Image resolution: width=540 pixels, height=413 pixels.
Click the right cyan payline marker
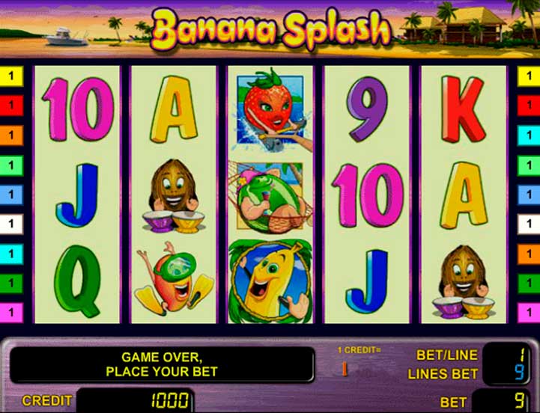[x=529, y=135]
